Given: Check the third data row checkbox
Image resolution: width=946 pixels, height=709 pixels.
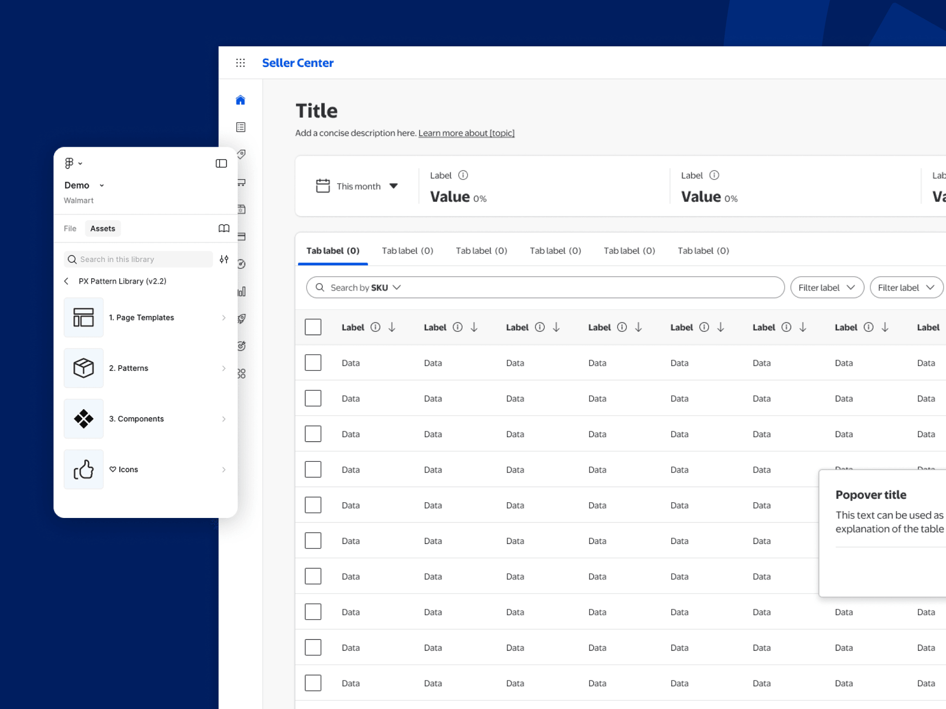Looking at the screenshot, I should [x=313, y=434].
